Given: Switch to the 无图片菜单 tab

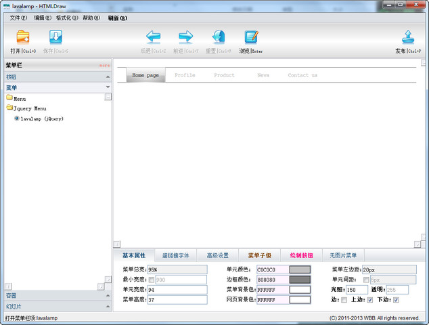Looking at the screenshot, I should [343, 255].
